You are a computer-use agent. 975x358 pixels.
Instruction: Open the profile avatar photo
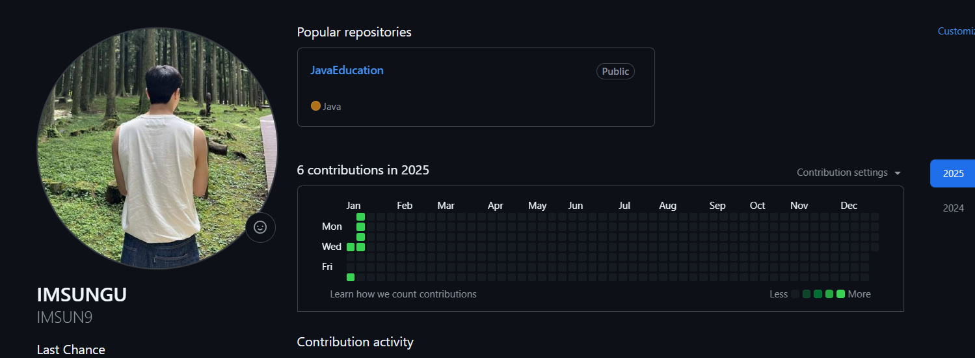coord(157,148)
